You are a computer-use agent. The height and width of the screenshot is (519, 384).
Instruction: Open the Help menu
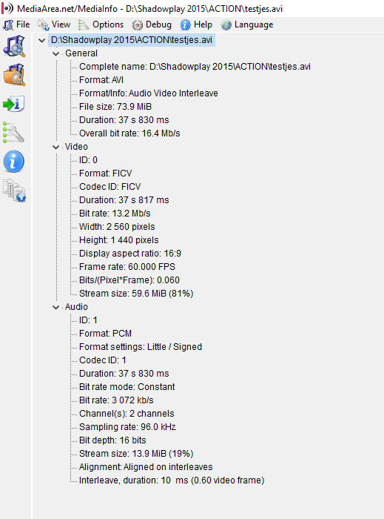pos(197,24)
